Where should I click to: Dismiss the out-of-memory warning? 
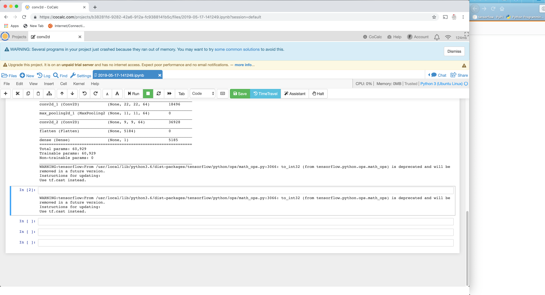pyautogui.click(x=454, y=51)
